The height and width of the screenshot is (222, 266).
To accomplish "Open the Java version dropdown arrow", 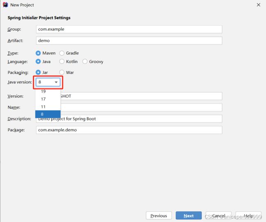I will point(56,82).
